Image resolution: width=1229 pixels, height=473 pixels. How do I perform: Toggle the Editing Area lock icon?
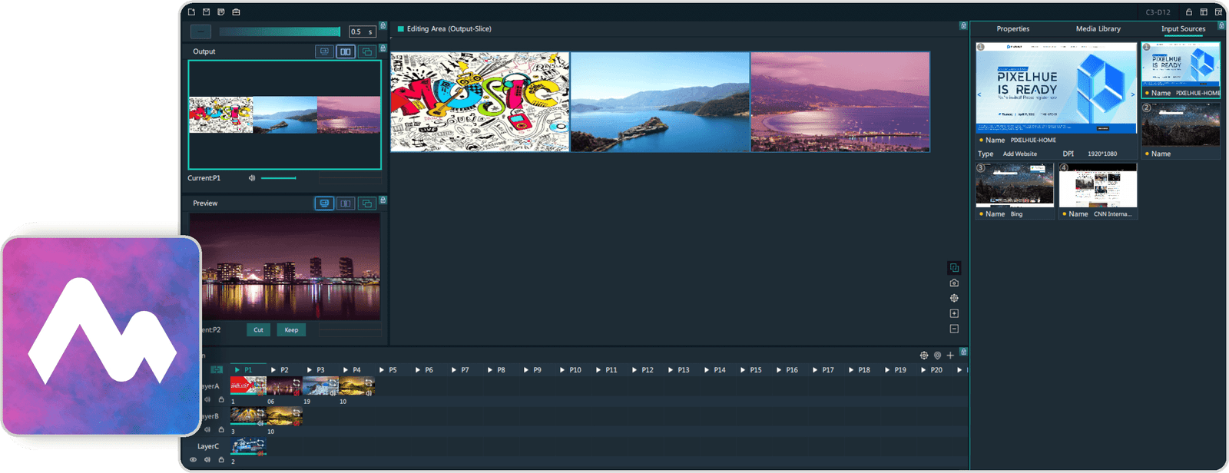point(963,25)
